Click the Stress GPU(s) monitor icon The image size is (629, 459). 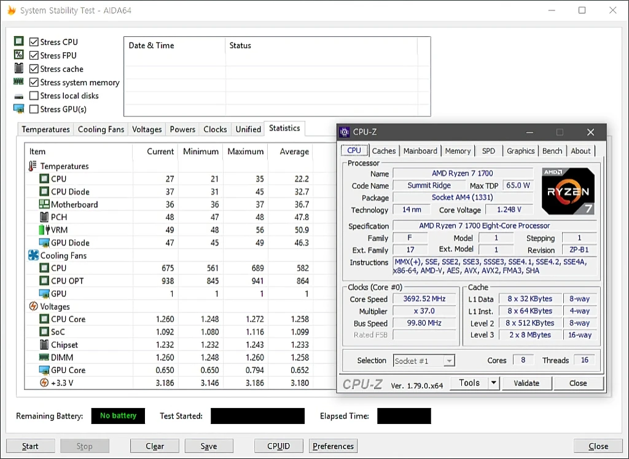point(18,109)
